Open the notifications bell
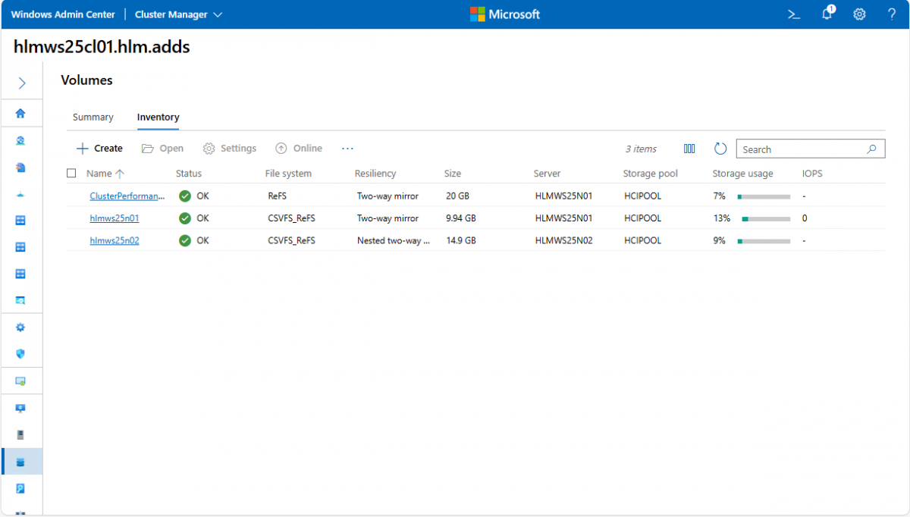 point(827,14)
